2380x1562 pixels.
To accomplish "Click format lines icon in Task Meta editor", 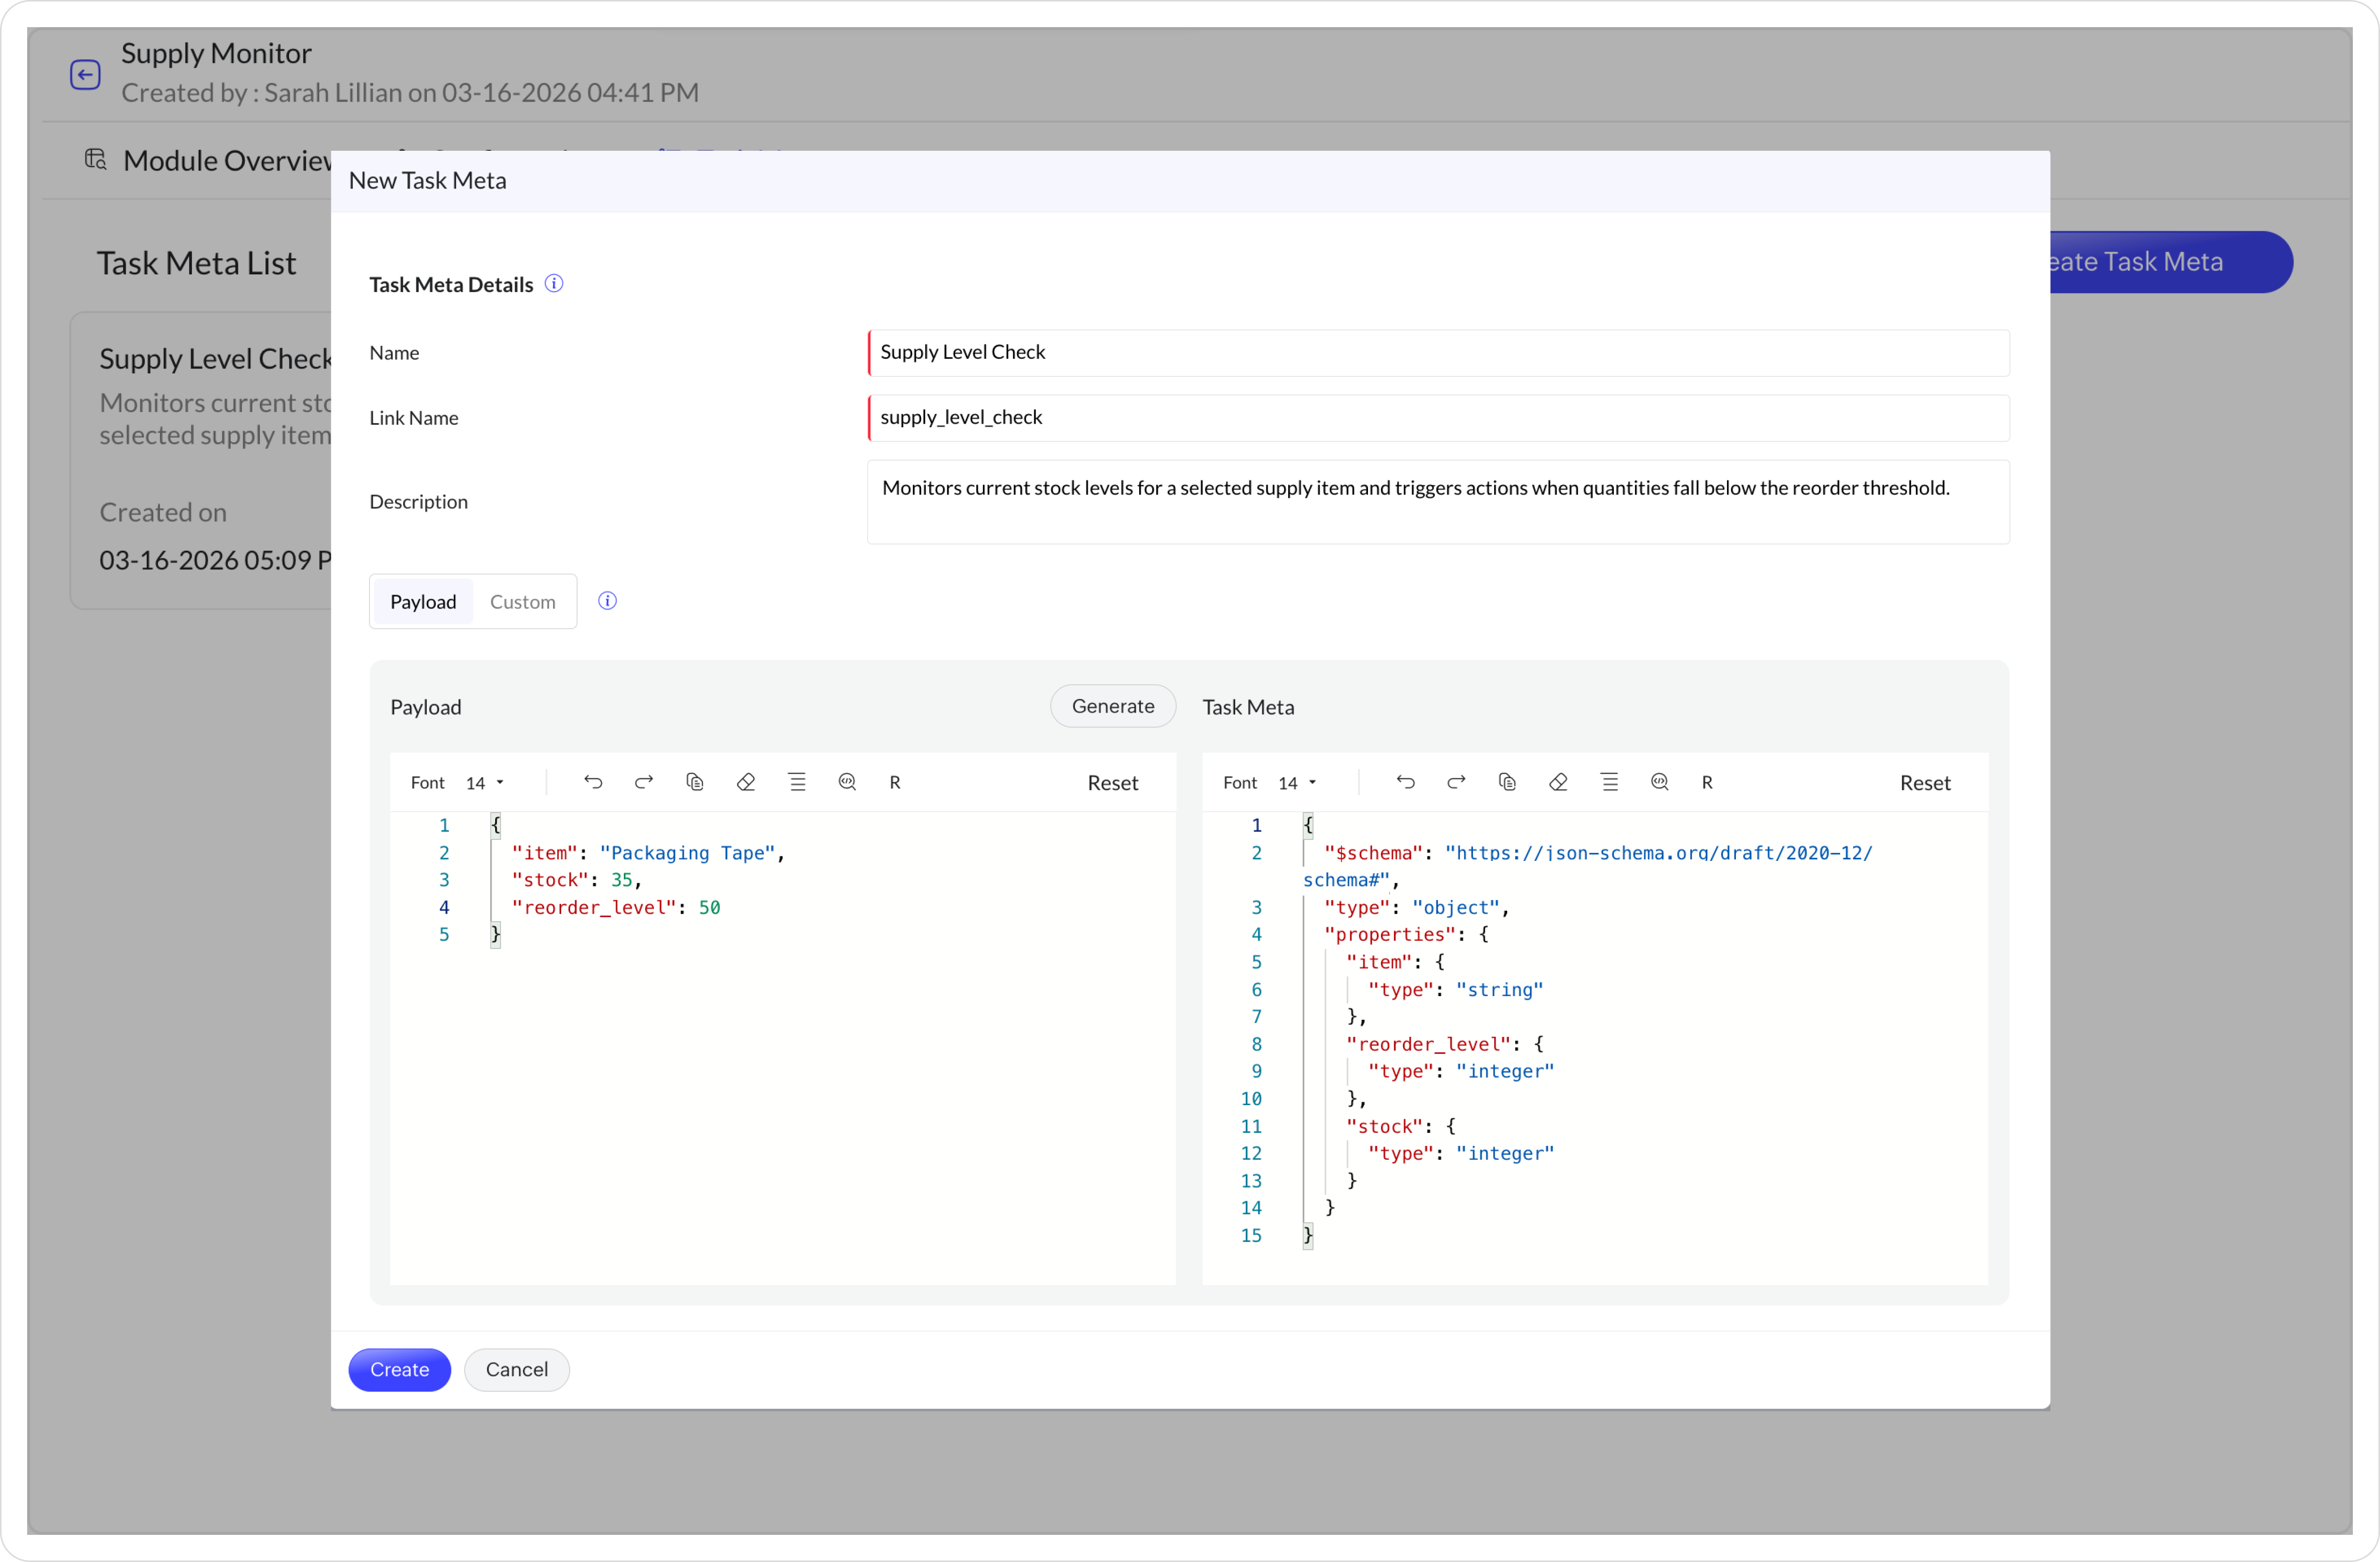I will (x=1609, y=783).
